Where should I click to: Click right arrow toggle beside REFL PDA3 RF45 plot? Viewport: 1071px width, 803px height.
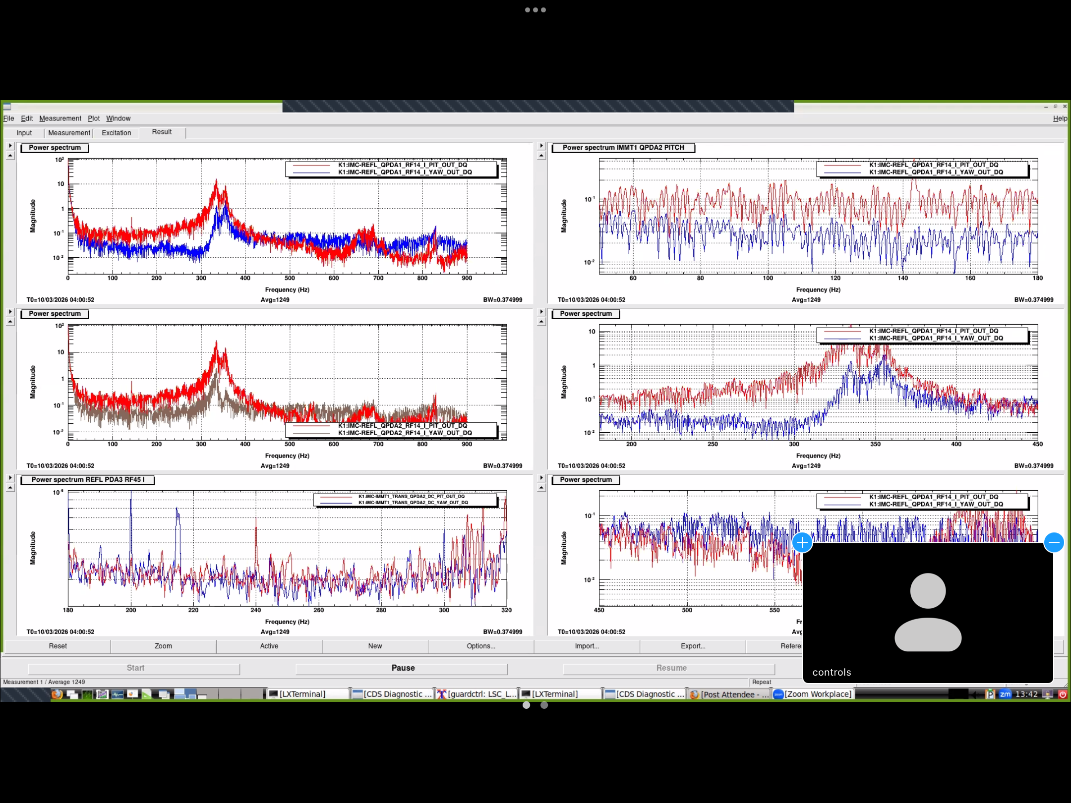click(x=10, y=478)
